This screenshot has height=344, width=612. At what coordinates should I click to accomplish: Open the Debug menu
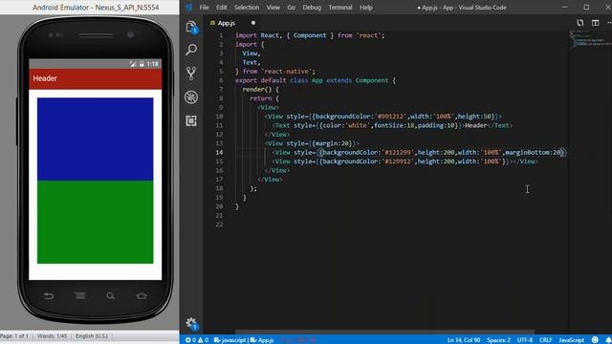click(x=312, y=8)
